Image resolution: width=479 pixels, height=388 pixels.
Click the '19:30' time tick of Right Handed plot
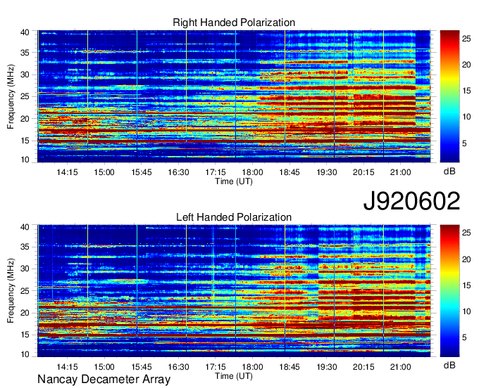[327, 172]
